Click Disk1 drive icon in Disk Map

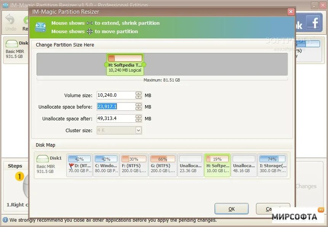click(x=42, y=158)
